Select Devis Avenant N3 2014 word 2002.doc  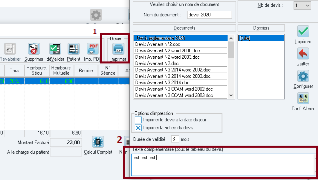(x=180, y=70)
